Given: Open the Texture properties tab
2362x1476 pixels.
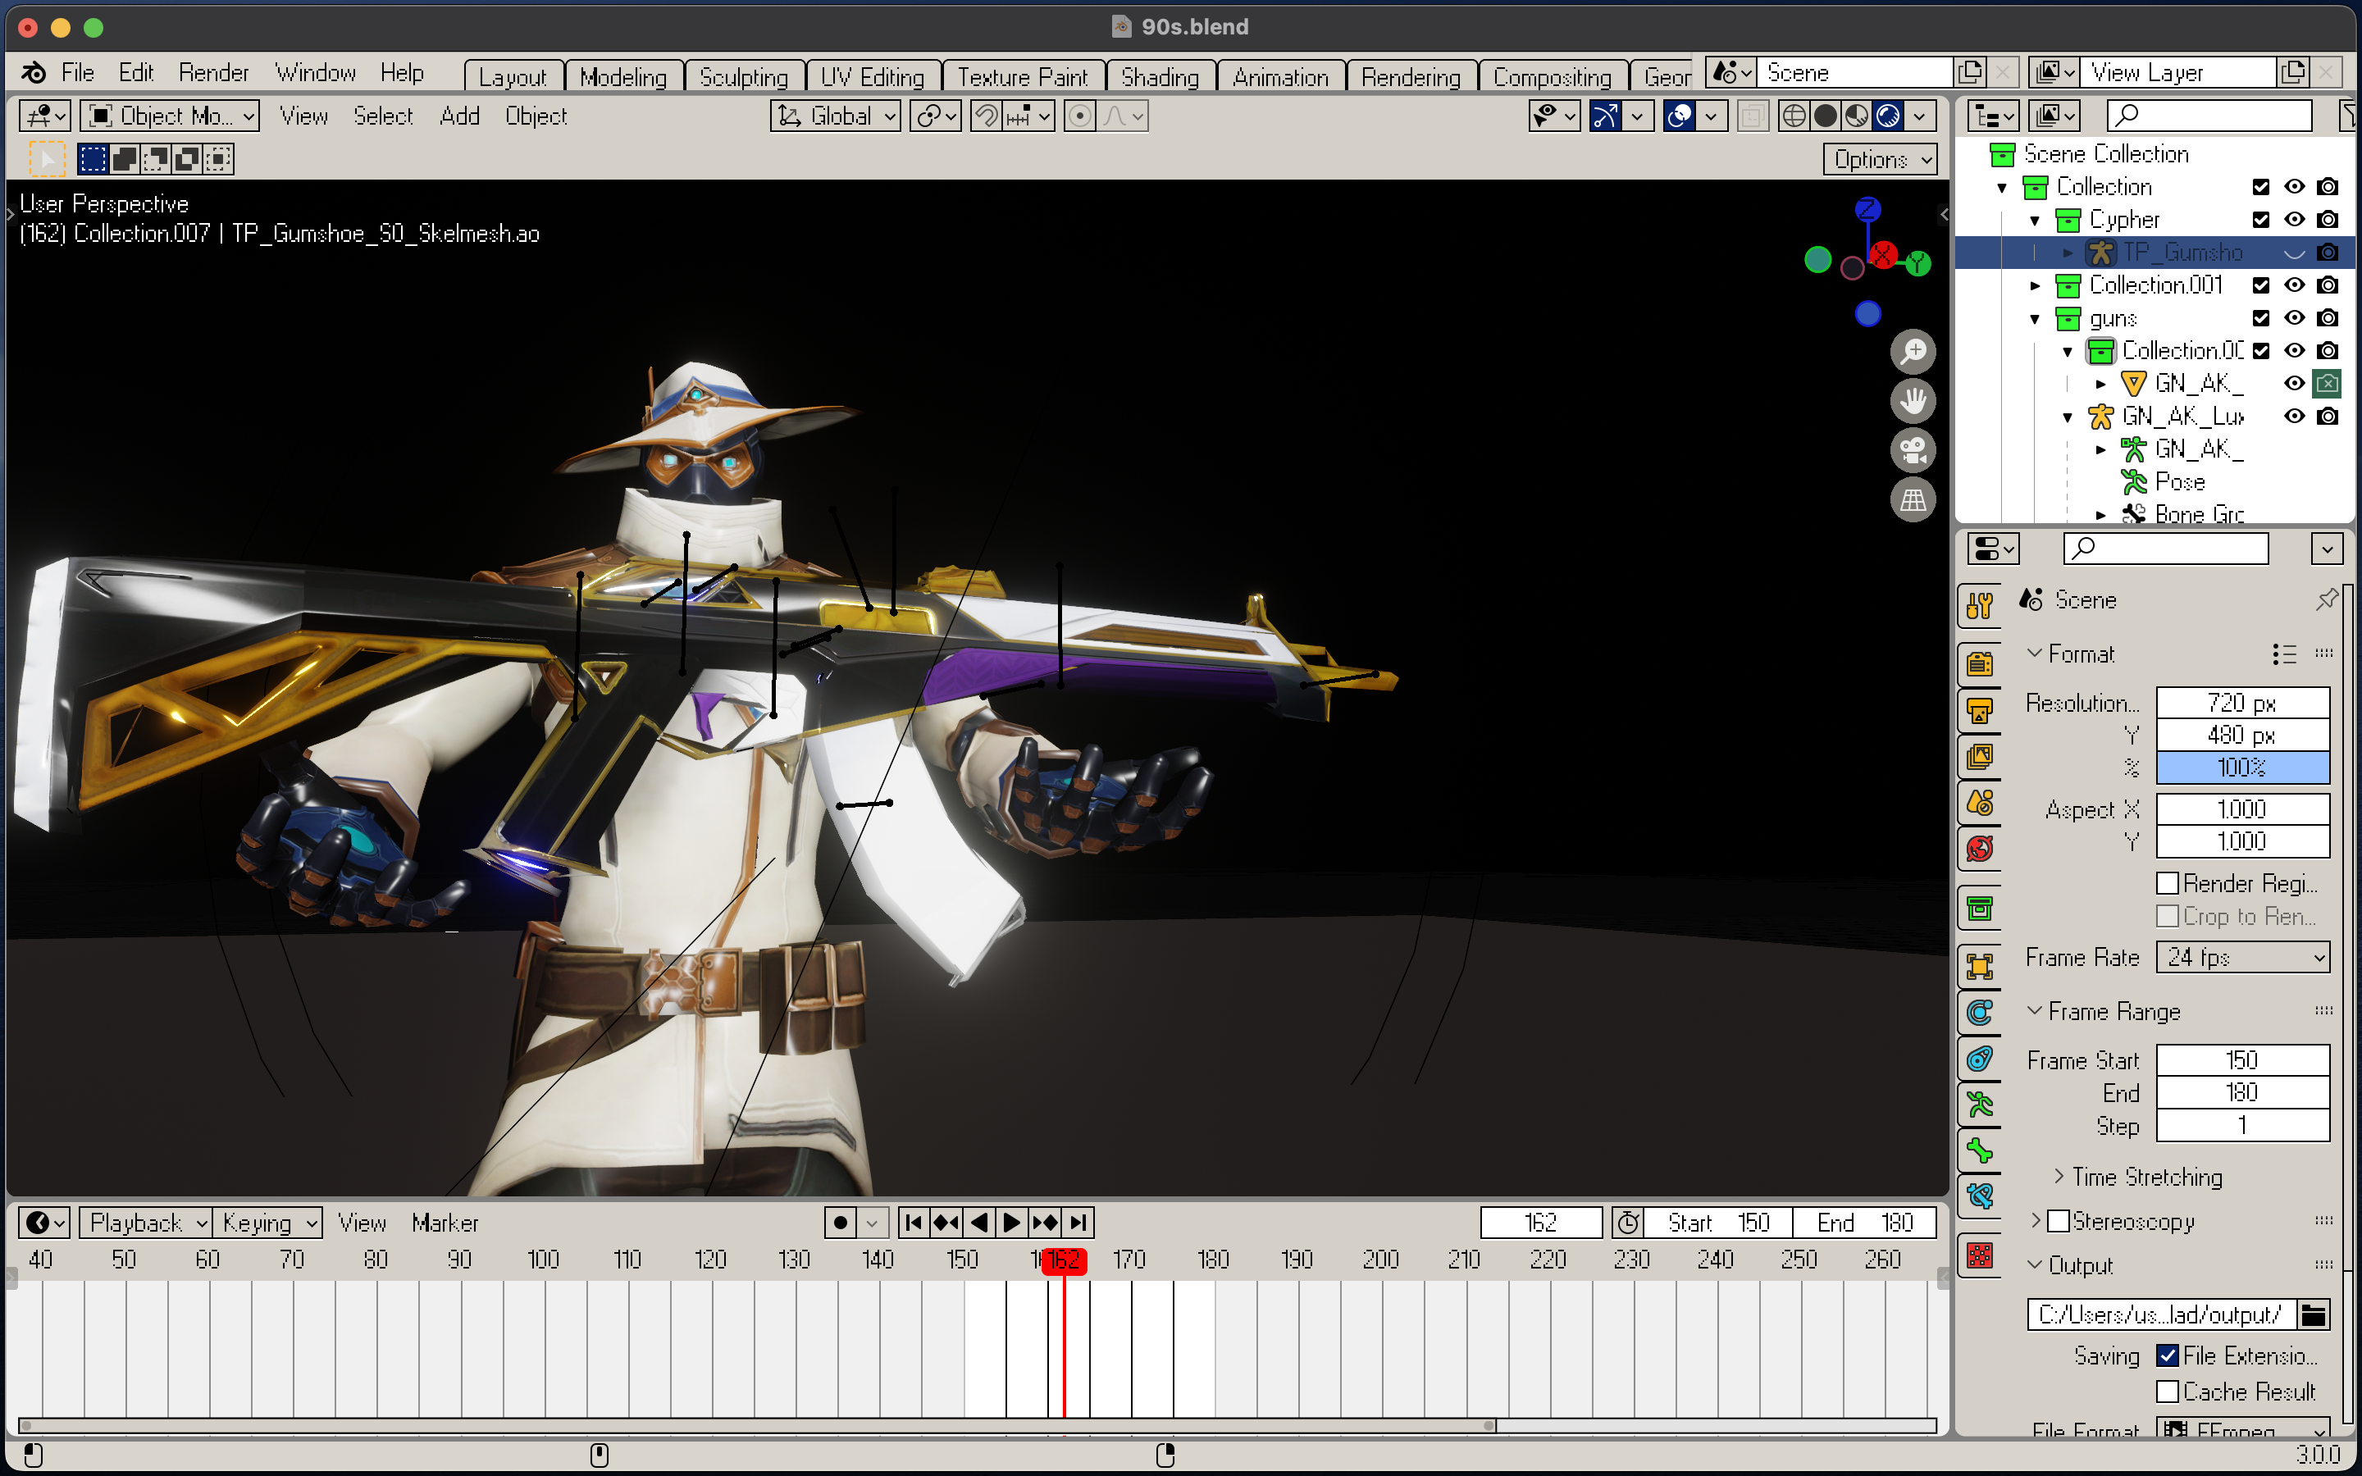Looking at the screenshot, I should point(1979,1255).
